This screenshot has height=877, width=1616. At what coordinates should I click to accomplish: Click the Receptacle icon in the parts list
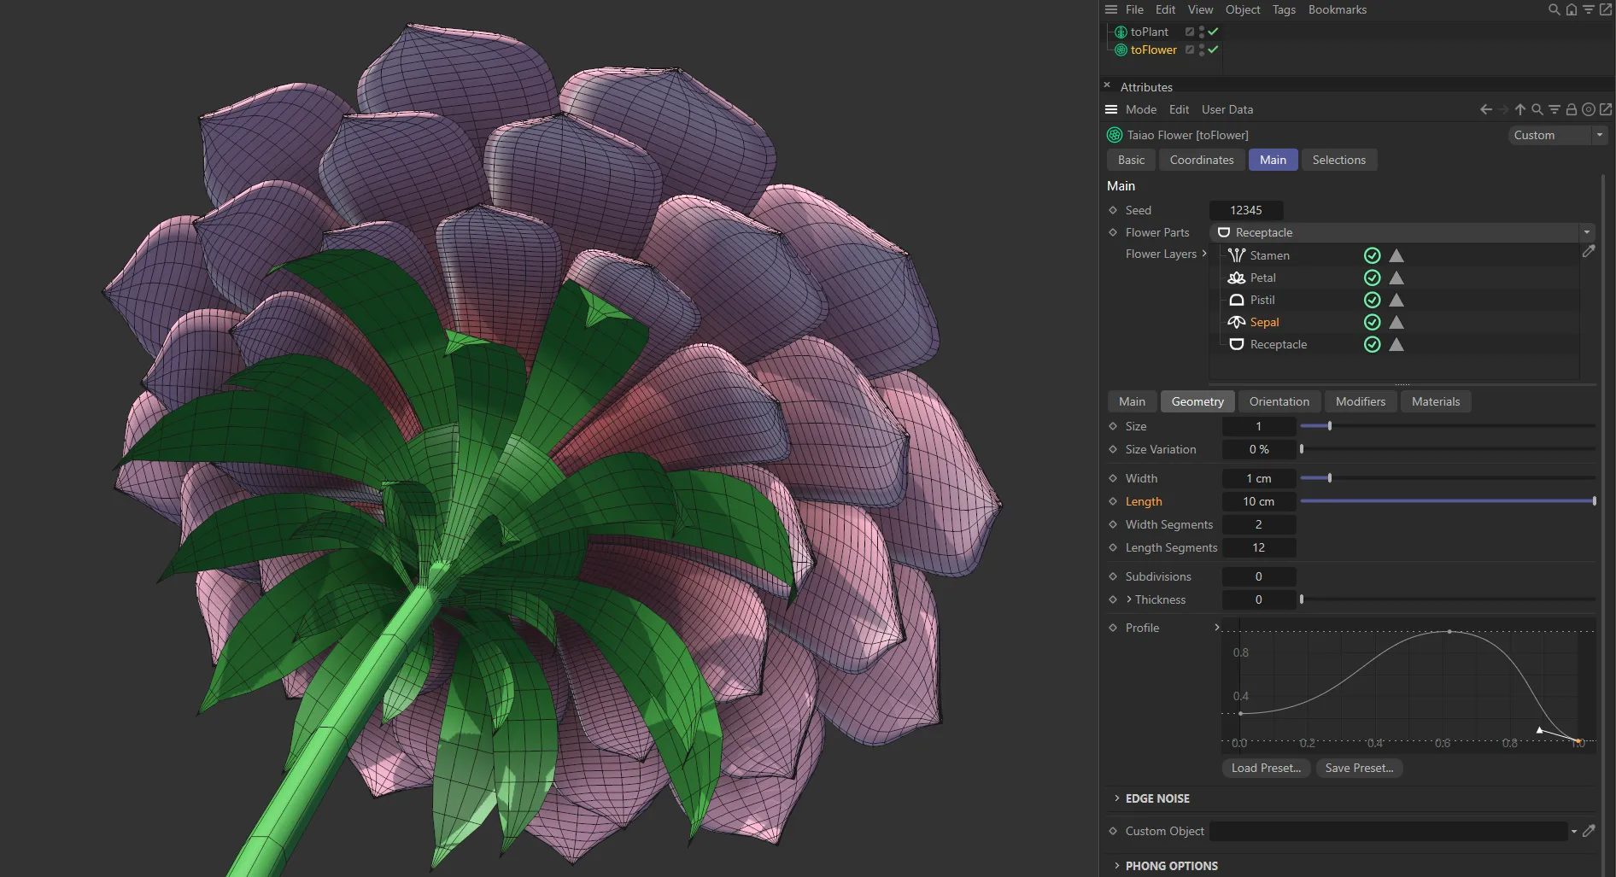coord(1236,344)
